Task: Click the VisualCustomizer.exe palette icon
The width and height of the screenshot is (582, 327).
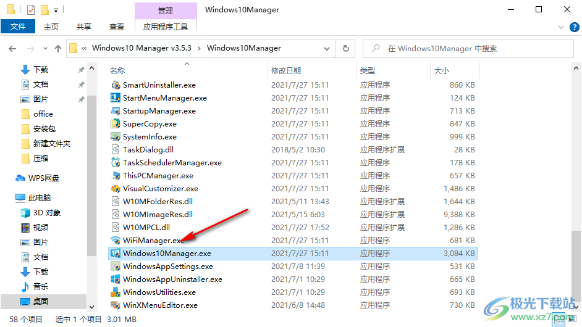Action: pyautogui.click(x=116, y=189)
